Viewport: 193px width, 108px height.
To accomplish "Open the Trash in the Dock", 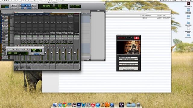I will pos(138,105).
